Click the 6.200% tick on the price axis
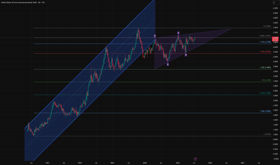The width and height of the screenshot is (280, 165). pos(275,8)
